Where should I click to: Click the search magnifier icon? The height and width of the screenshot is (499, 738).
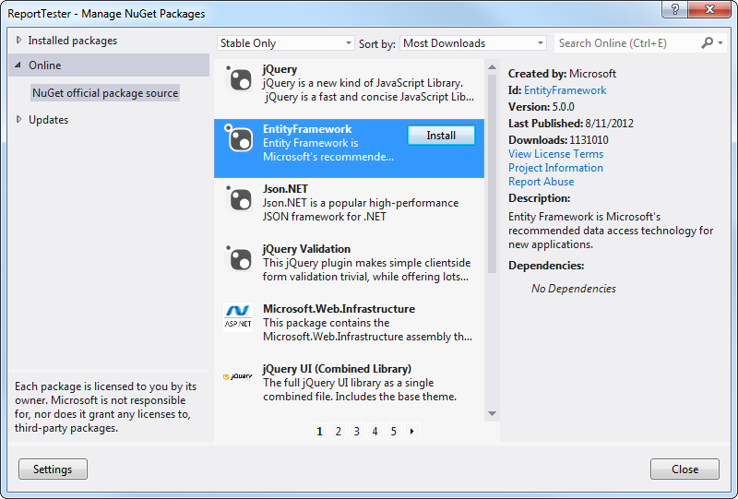point(708,43)
